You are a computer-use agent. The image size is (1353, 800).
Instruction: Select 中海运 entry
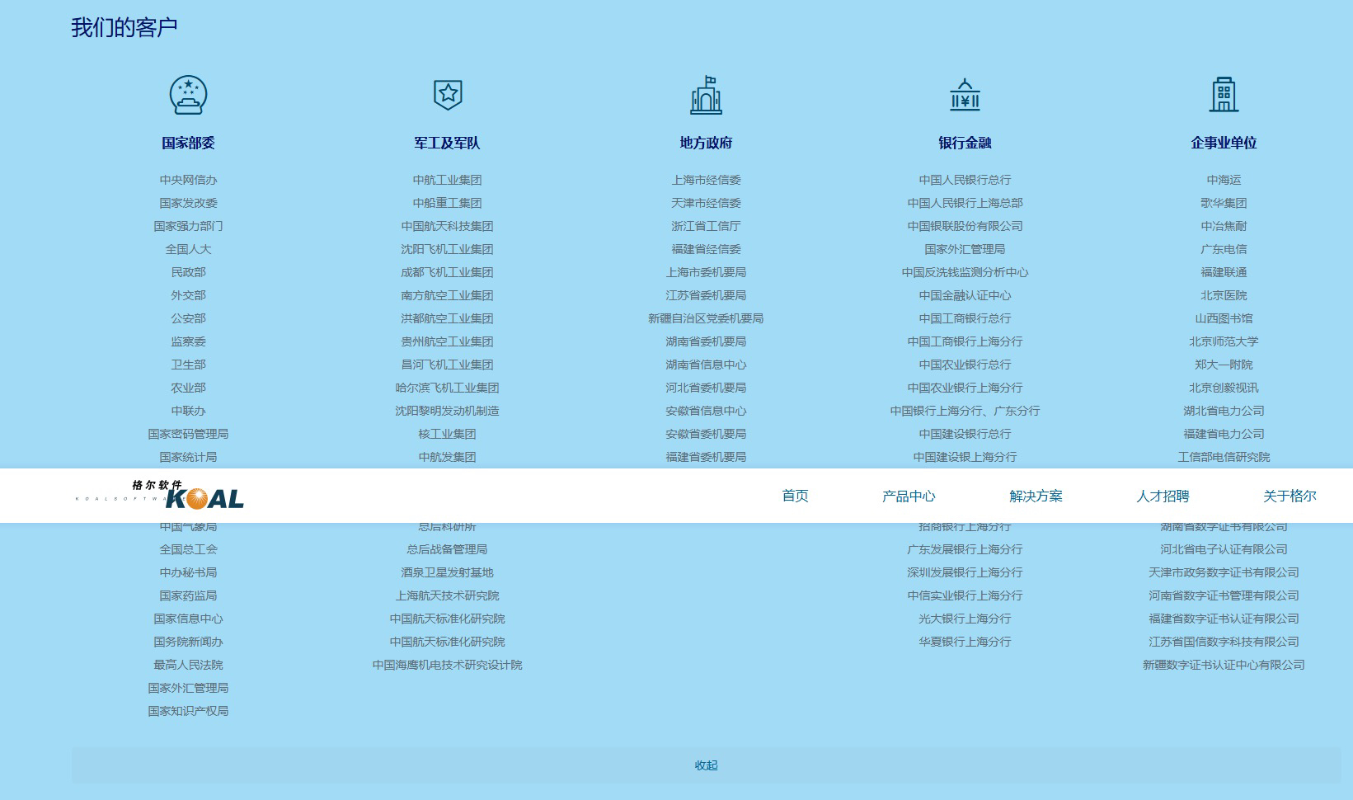1224,180
